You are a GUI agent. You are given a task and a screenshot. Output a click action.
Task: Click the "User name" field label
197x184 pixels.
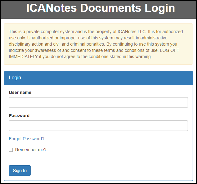coord(20,92)
